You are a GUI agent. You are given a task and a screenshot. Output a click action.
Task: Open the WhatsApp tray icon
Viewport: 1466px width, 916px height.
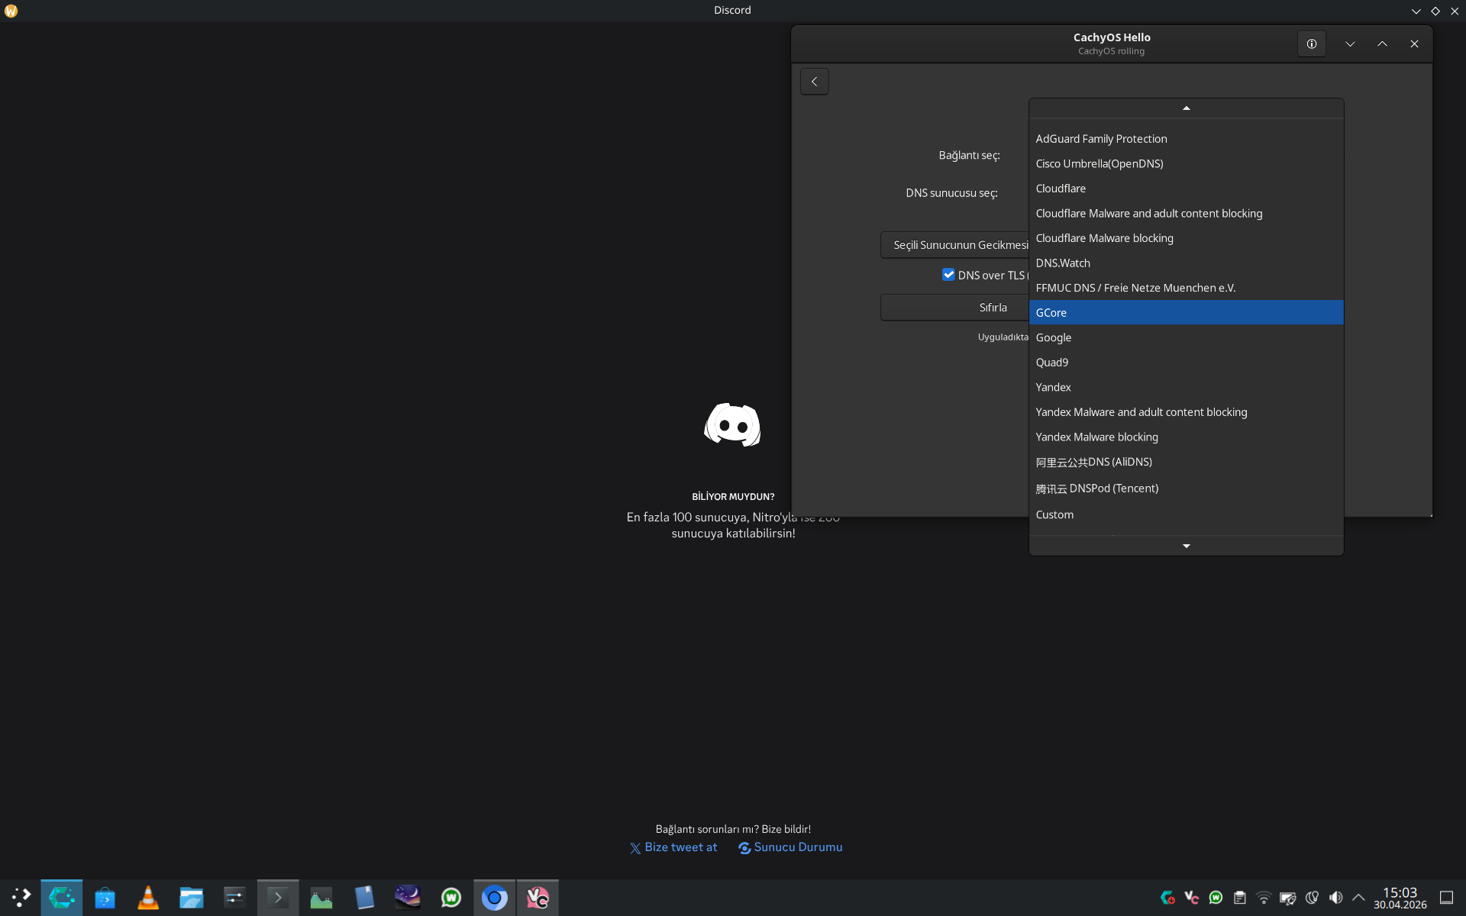click(1216, 898)
